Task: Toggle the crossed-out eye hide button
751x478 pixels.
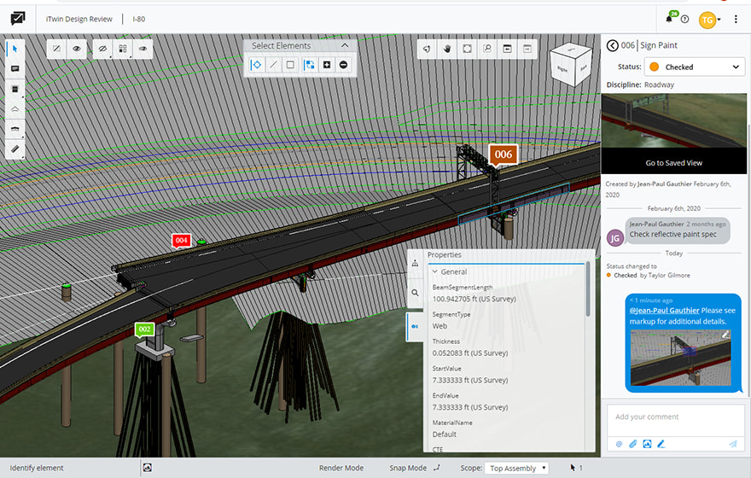Action: [102, 49]
